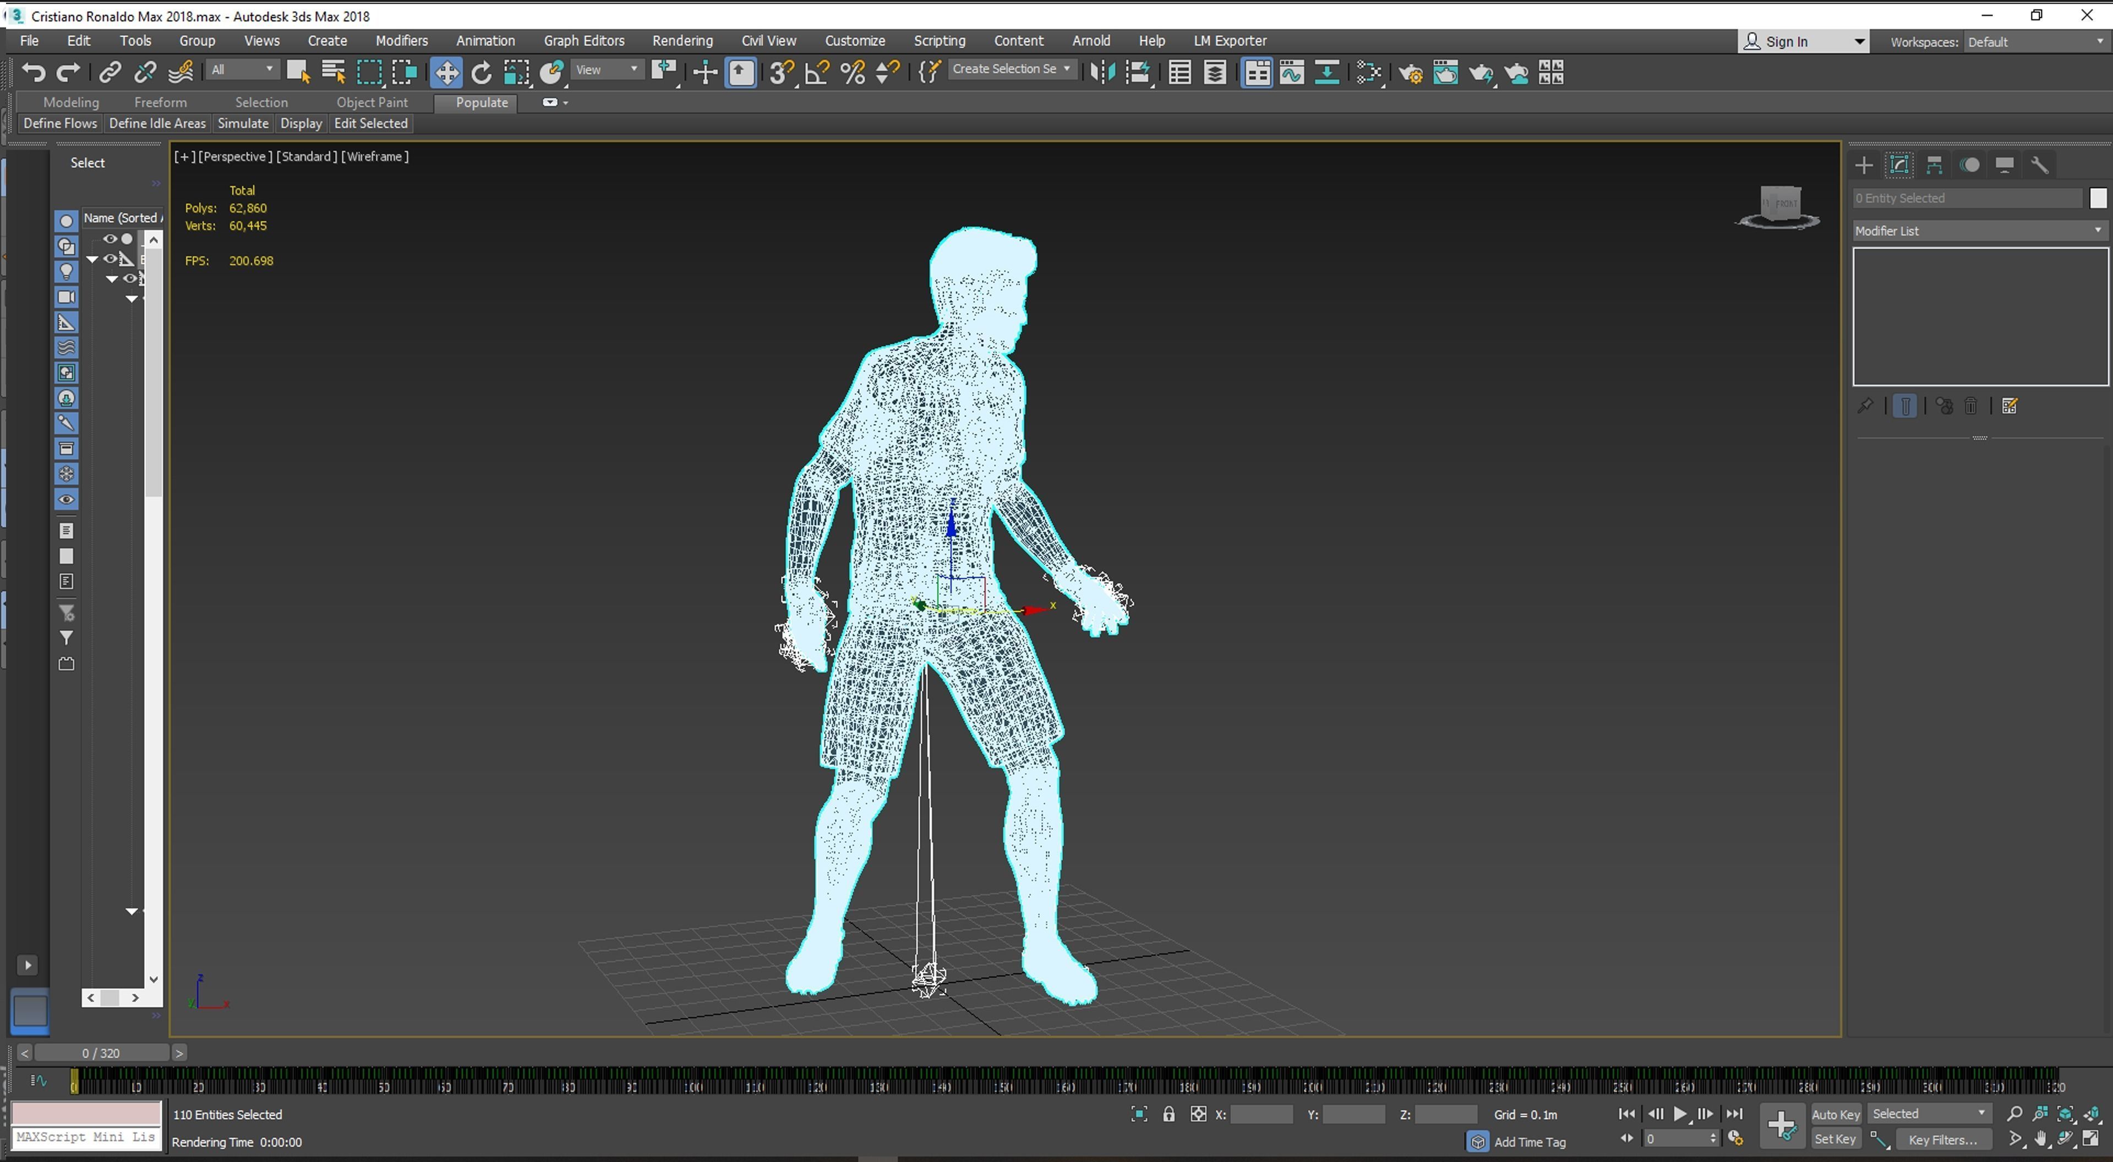Click the Undo arrow icon
This screenshot has width=2113, height=1162.
point(33,73)
